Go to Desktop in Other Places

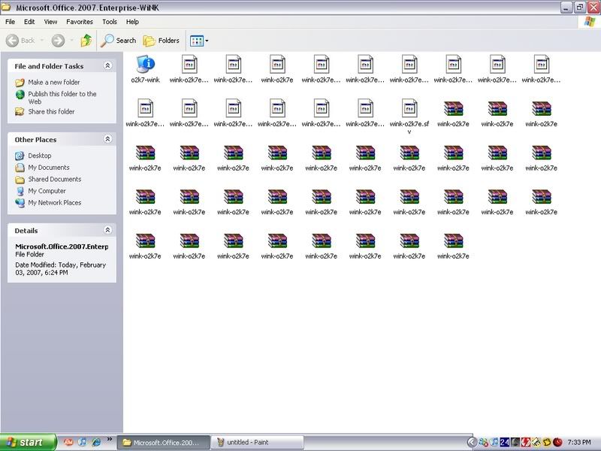point(33,156)
